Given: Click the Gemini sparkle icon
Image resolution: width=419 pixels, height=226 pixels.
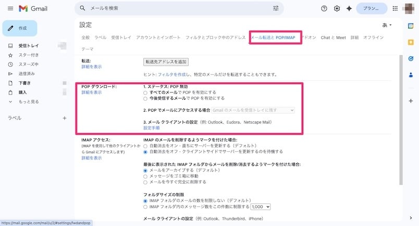Looking at the screenshot, I should (349, 8).
